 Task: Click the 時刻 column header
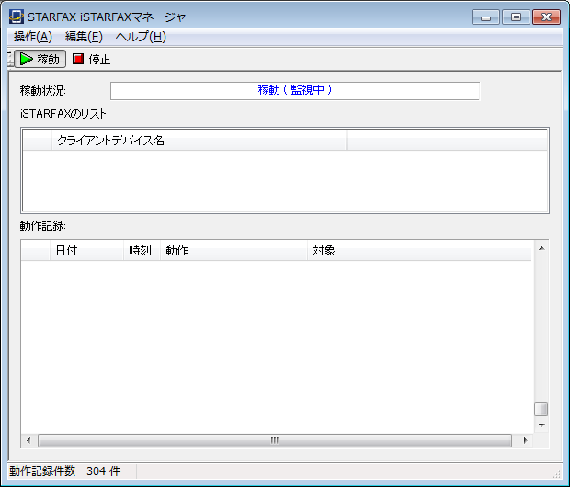click(x=141, y=251)
